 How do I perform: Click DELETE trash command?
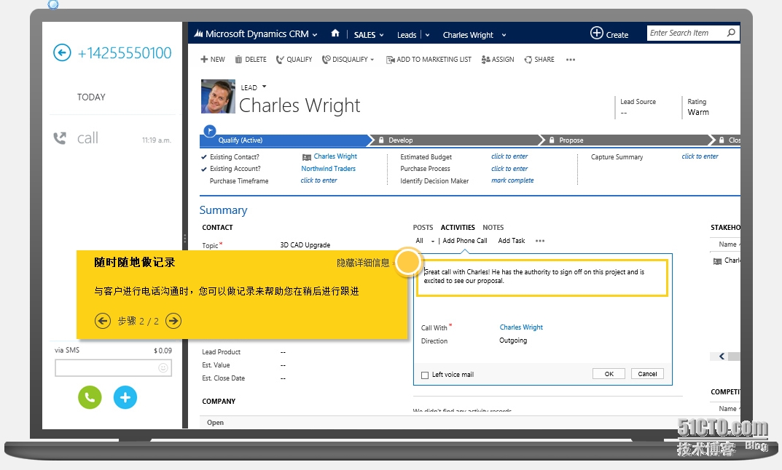point(251,59)
